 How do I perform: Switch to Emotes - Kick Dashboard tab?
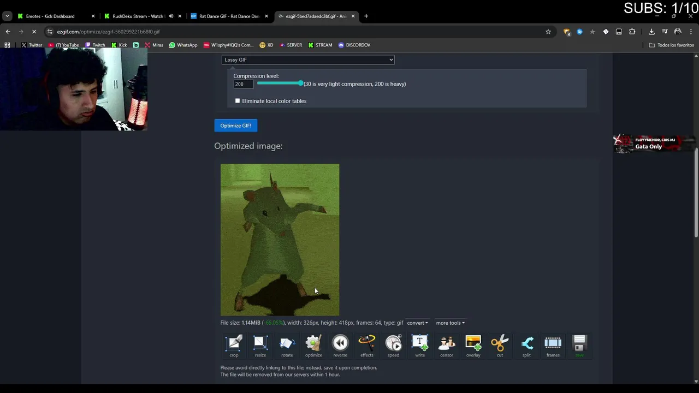point(56,16)
